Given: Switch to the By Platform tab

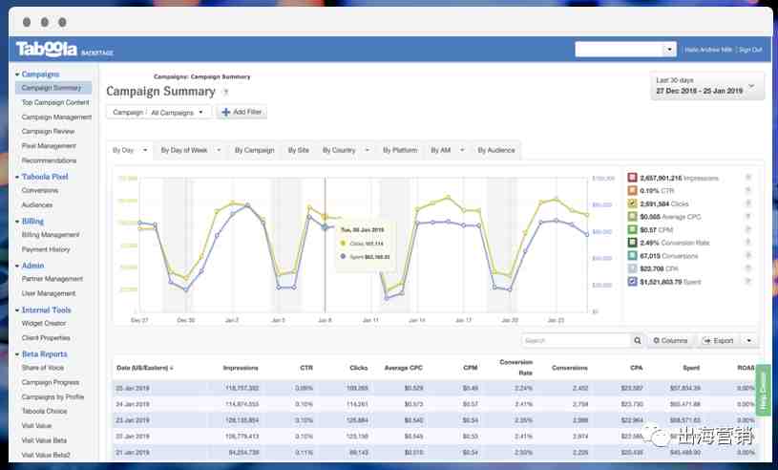Looking at the screenshot, I should pos(400,150).
